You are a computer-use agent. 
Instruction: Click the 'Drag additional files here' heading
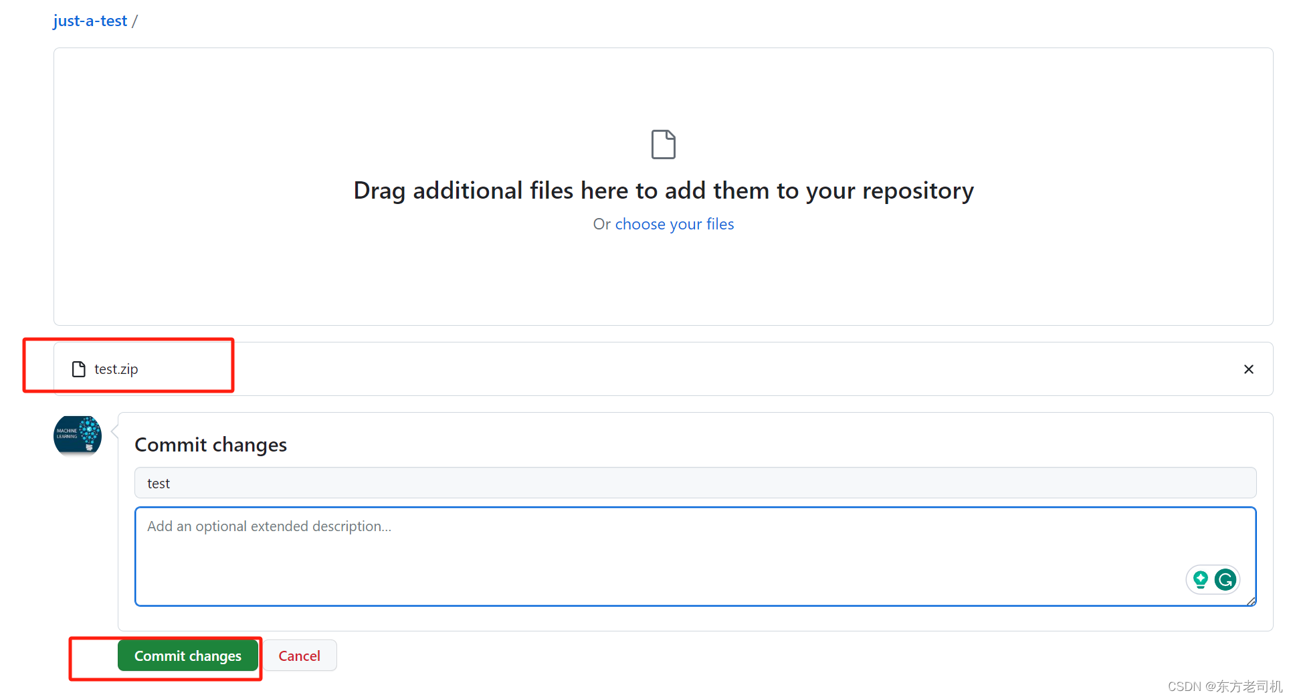point(664,191)
